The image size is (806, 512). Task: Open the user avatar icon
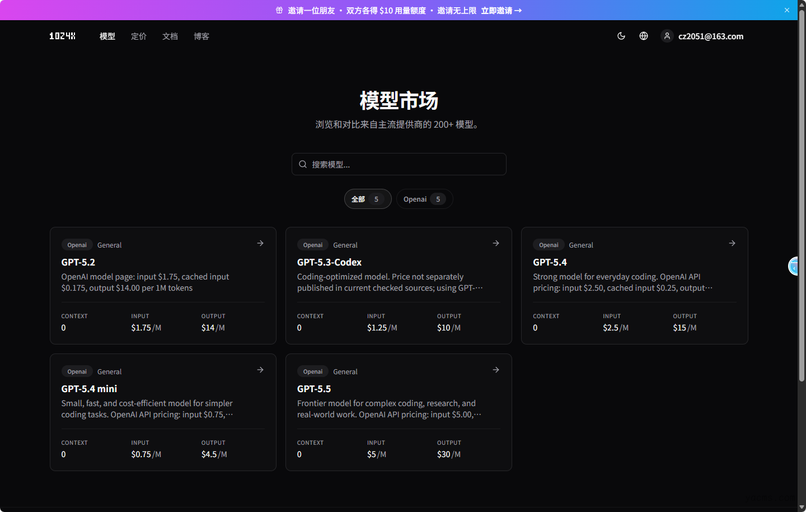tap(667, 36)
